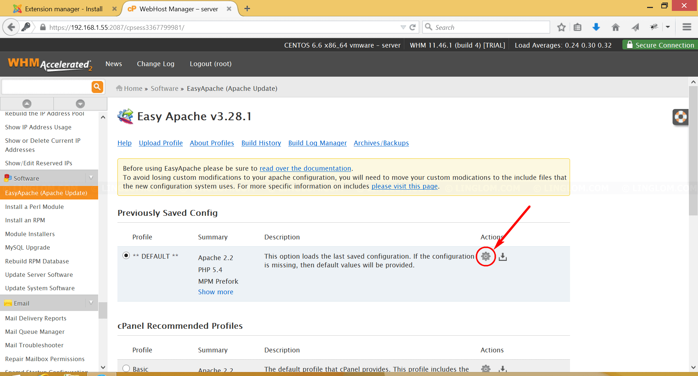Open Mail Queue Manager in sidebar
Viewport: 698px width, 376px height.
tap(35, 332)
